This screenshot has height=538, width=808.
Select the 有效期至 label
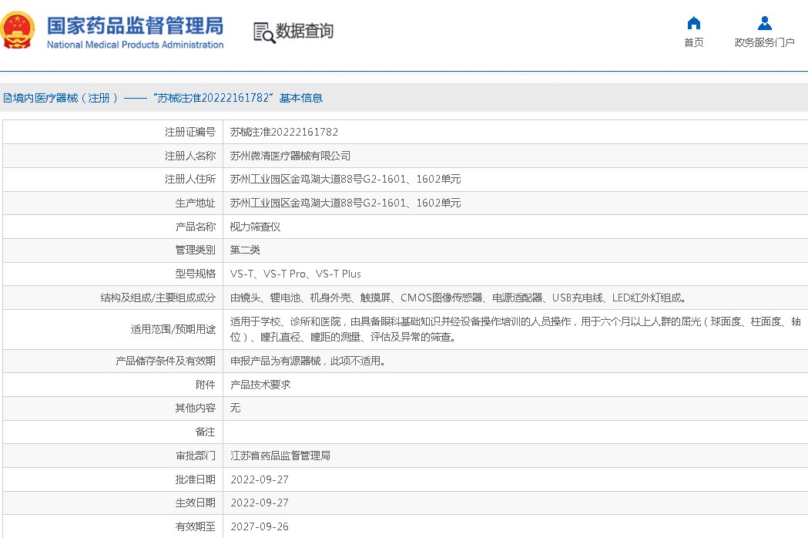point(196,526)
